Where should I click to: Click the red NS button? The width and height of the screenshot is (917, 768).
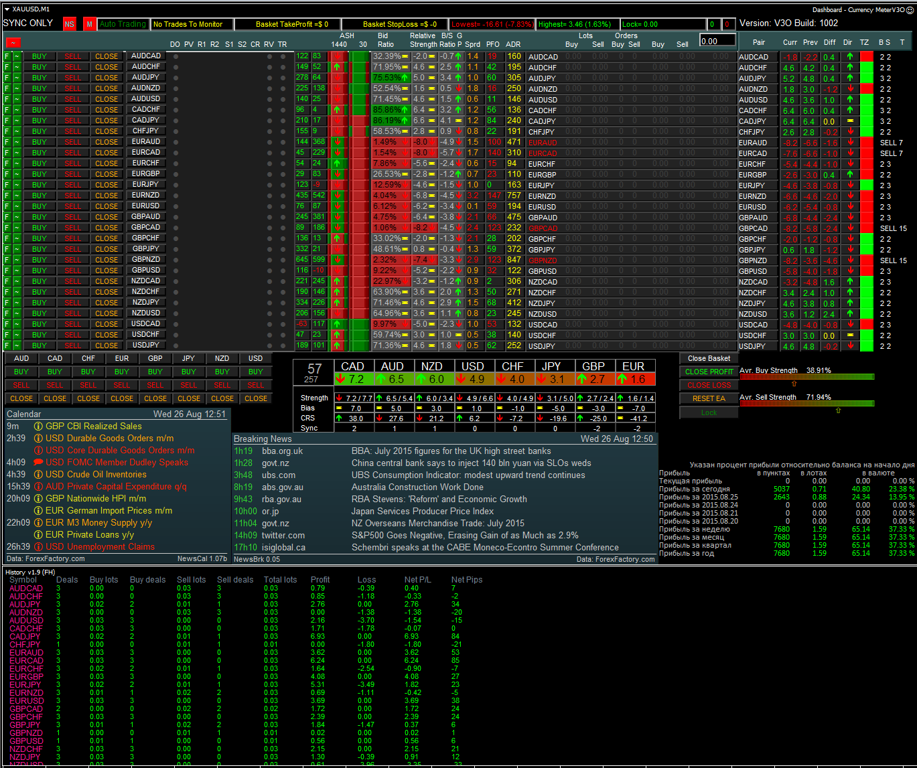pos(70,24)
